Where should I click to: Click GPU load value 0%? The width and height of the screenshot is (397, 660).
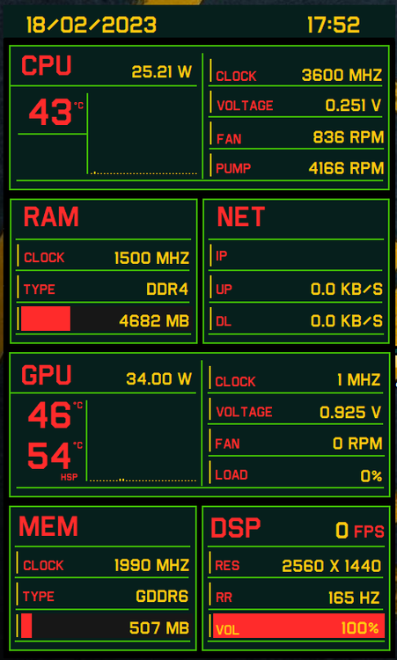[371, 476]
